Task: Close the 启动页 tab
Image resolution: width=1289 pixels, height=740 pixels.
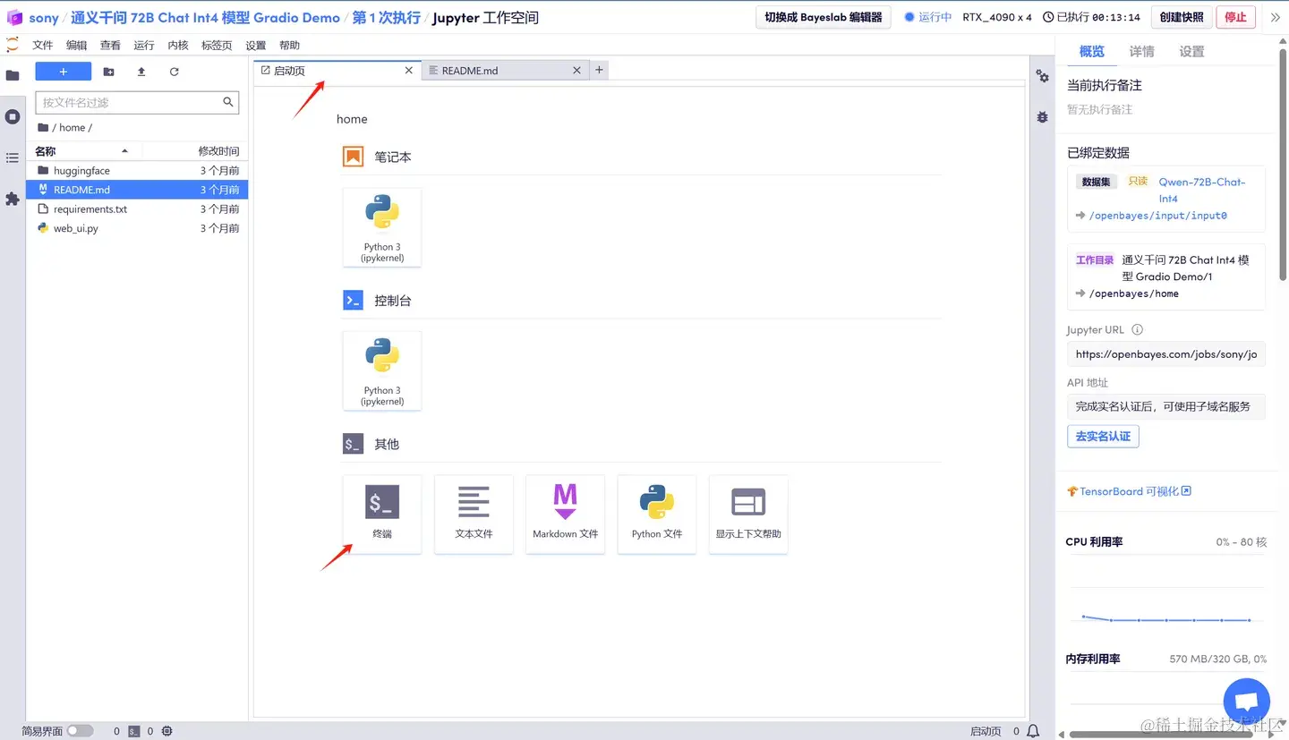Action: click(409, 70)
